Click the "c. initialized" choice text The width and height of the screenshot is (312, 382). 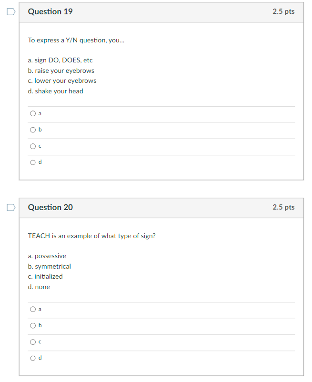[x=45, y=276]
